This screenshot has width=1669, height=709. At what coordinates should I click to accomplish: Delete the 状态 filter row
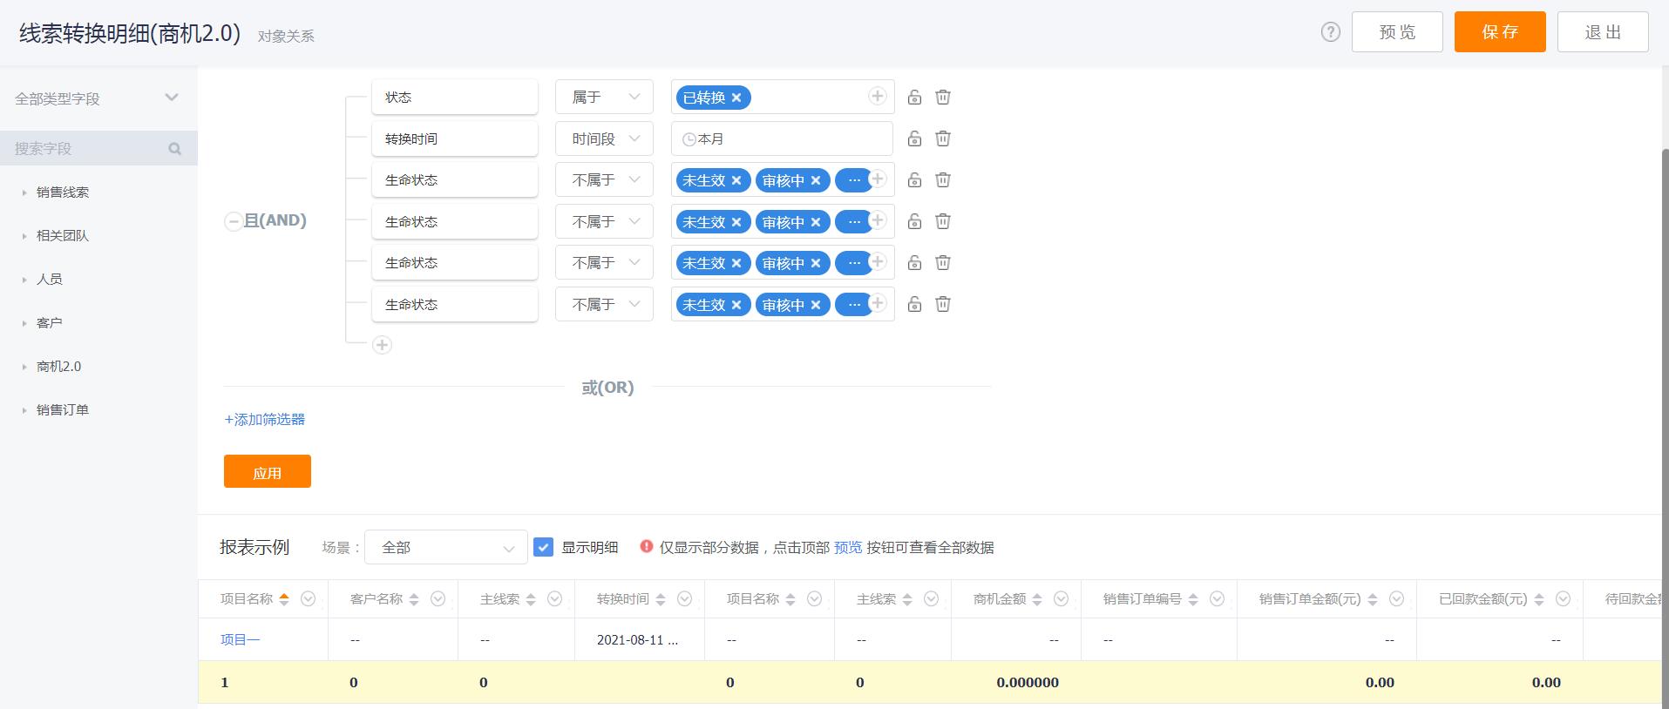(943, 97)
